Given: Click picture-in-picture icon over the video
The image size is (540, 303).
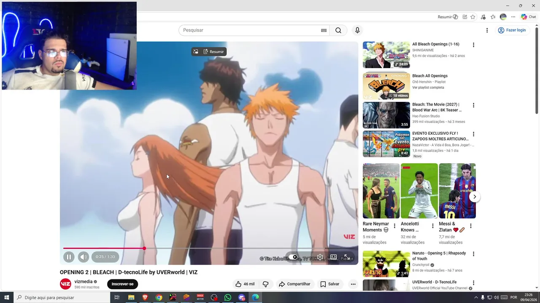Looking at the screenshot, I should (196, 52).
